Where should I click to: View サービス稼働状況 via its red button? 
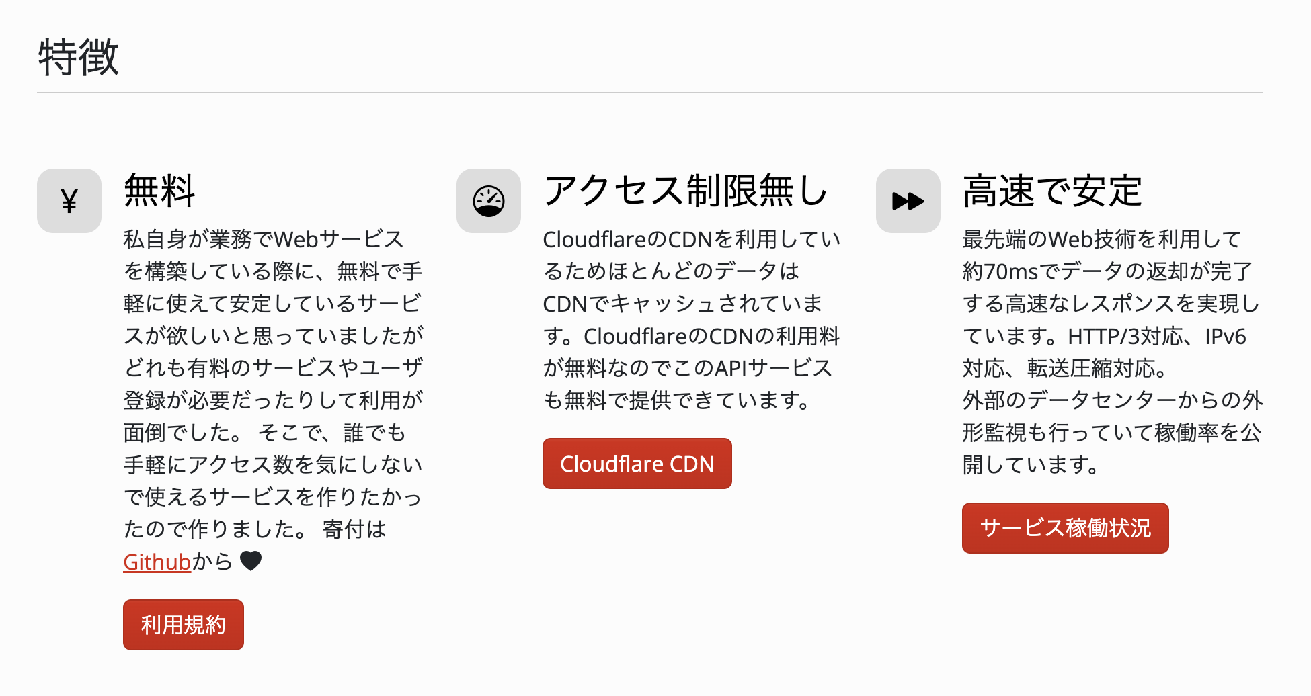pos(1065,528)
